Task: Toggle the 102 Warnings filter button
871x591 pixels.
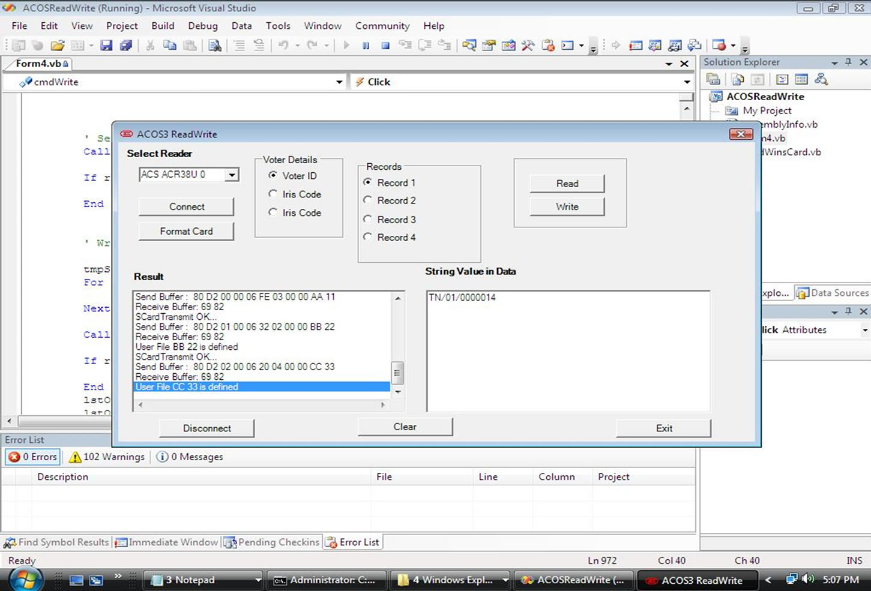Action: [107, 457]
